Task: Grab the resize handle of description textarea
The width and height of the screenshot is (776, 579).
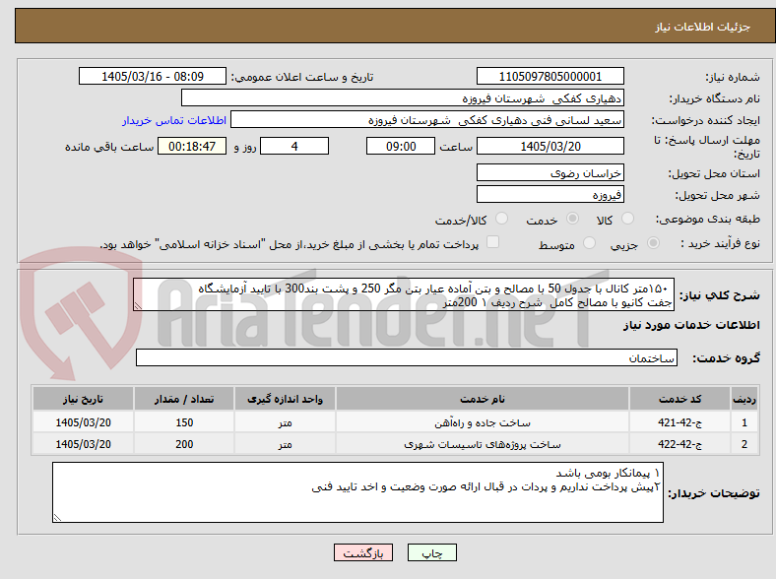Action: point(138,306)
